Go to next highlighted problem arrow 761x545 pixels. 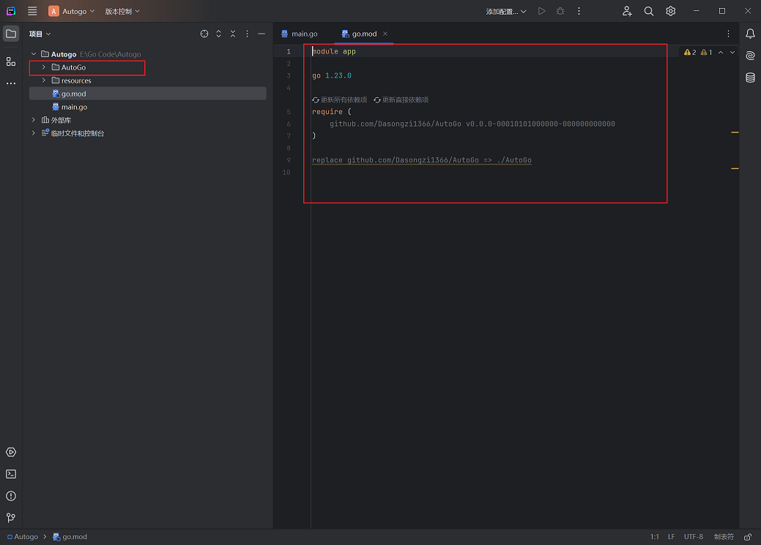point(732,53)
